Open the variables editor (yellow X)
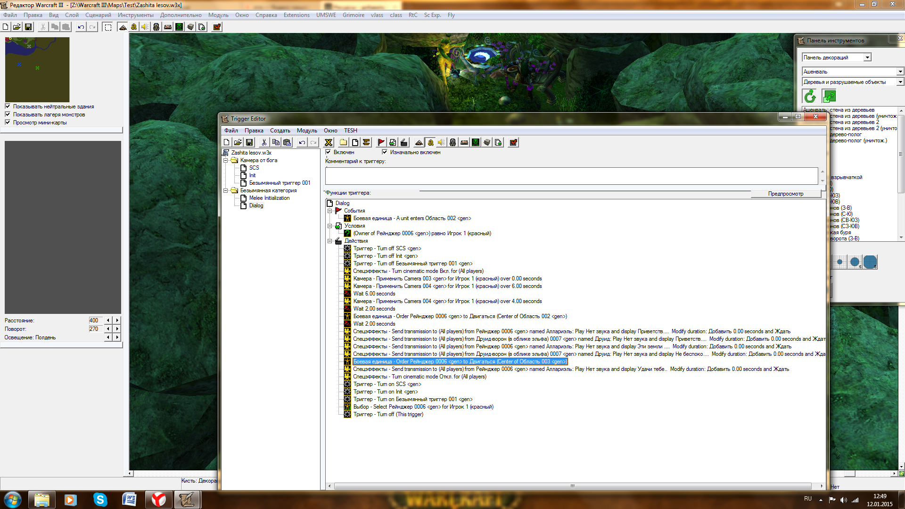This screenshot has height=509, width=905. [329, 142]
